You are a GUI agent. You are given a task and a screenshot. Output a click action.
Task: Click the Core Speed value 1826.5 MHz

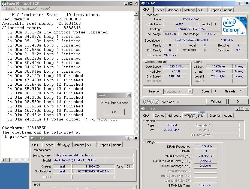pyautogui.click(x=176, y=67)
